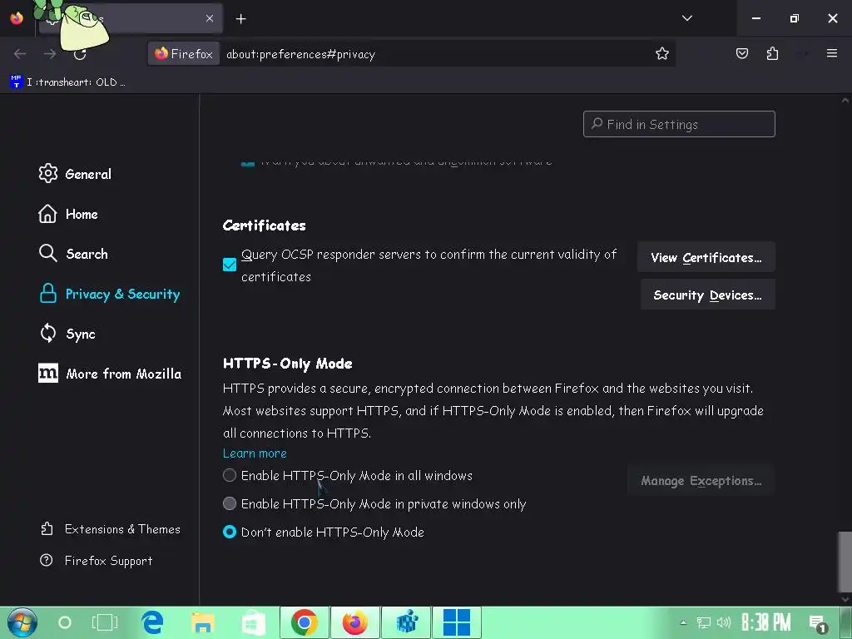Select the Privacy & Security category

tap(109, 294)
